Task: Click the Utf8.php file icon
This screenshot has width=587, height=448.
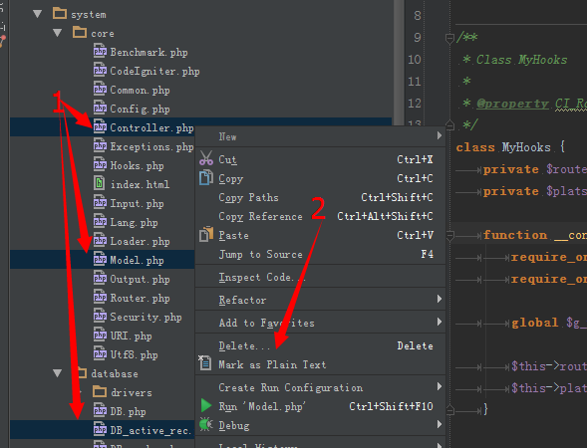Action: tap(100, 353)
